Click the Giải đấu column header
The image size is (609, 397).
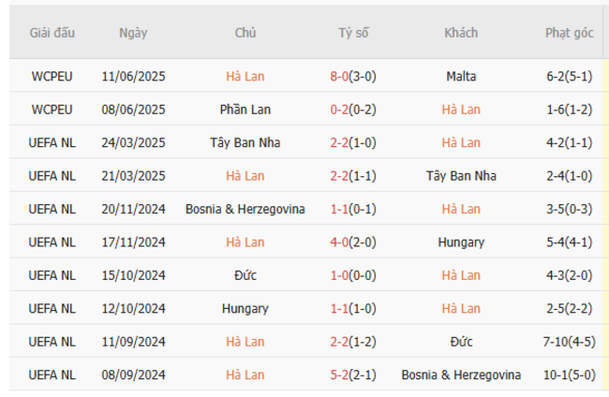pyautogui.click(x=52, y=32)
